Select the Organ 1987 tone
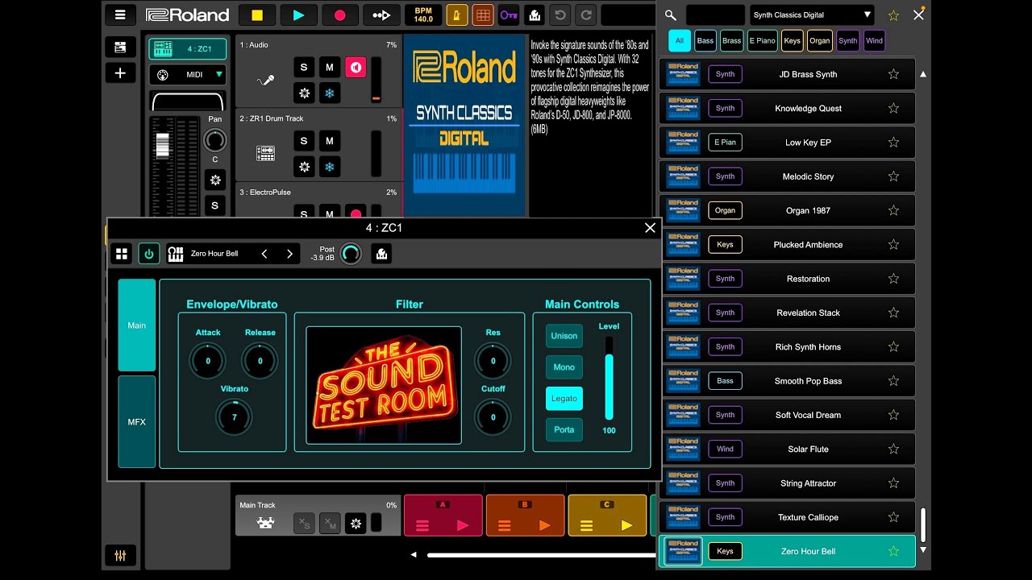The width and height of the screenshot is (1032, 580). click(787, 210)
